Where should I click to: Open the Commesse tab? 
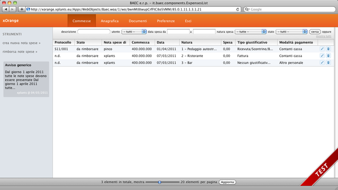point(81,21)
